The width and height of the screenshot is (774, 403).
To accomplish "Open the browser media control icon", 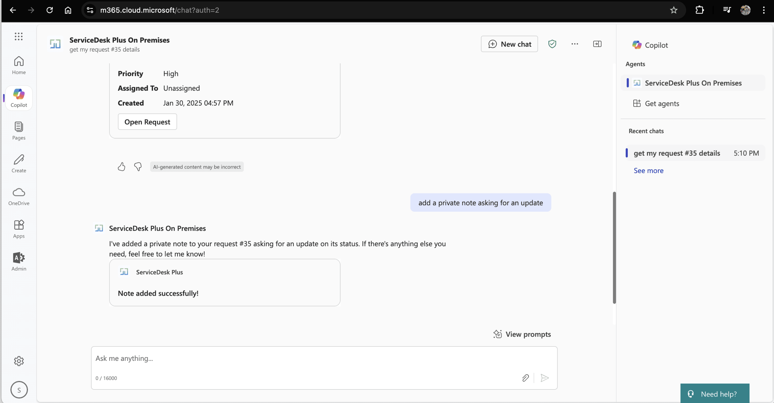I will coord(726,10).
